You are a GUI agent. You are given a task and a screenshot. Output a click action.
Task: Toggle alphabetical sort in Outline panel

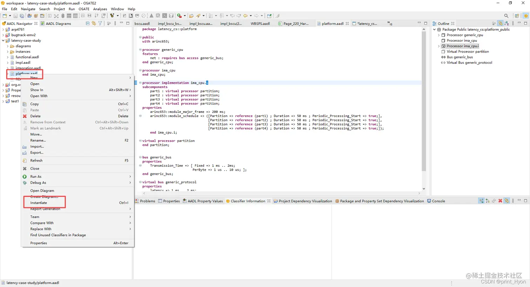click(507, 23)
